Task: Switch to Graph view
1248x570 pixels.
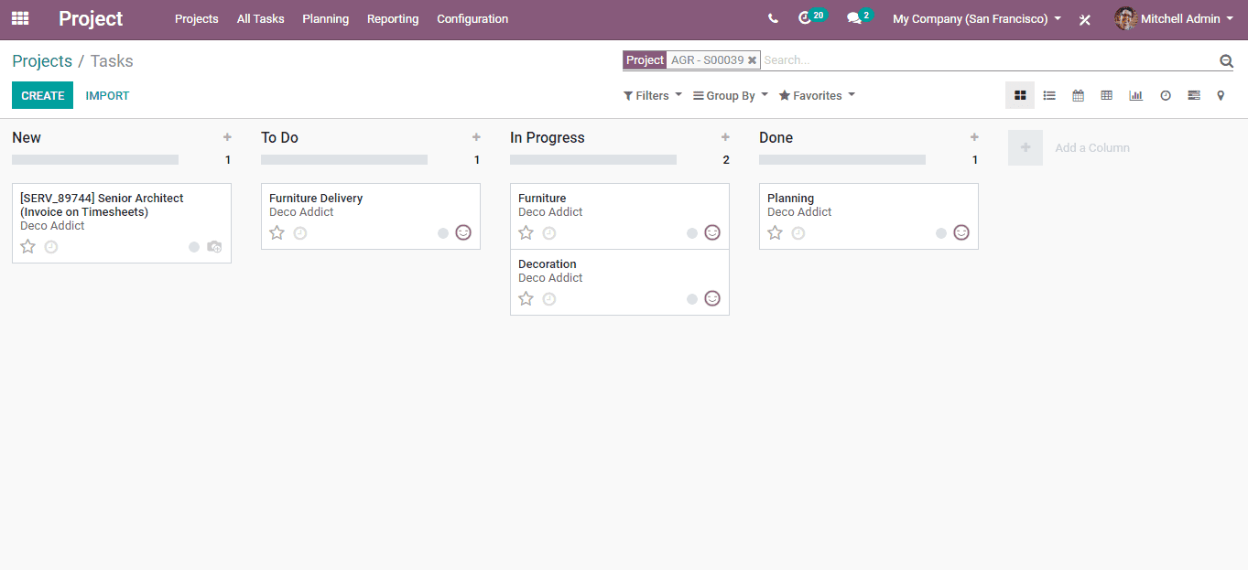Action: [x=1135, y=95]
